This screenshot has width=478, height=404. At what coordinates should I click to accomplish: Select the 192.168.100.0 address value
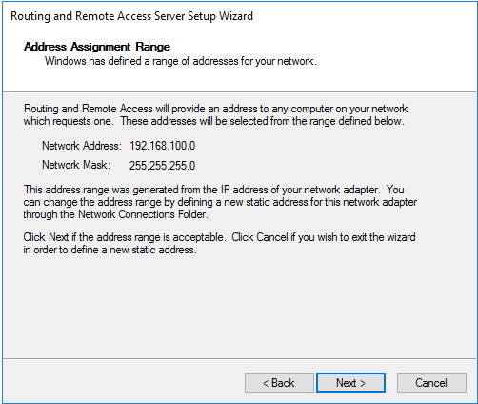click(x=162, y=146)
